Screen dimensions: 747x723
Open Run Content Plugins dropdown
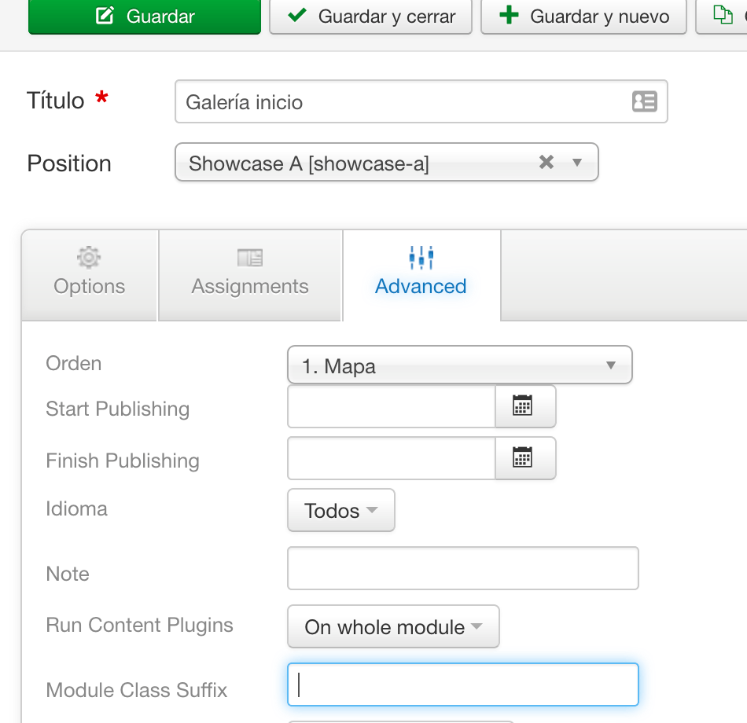tap(393, 627)
